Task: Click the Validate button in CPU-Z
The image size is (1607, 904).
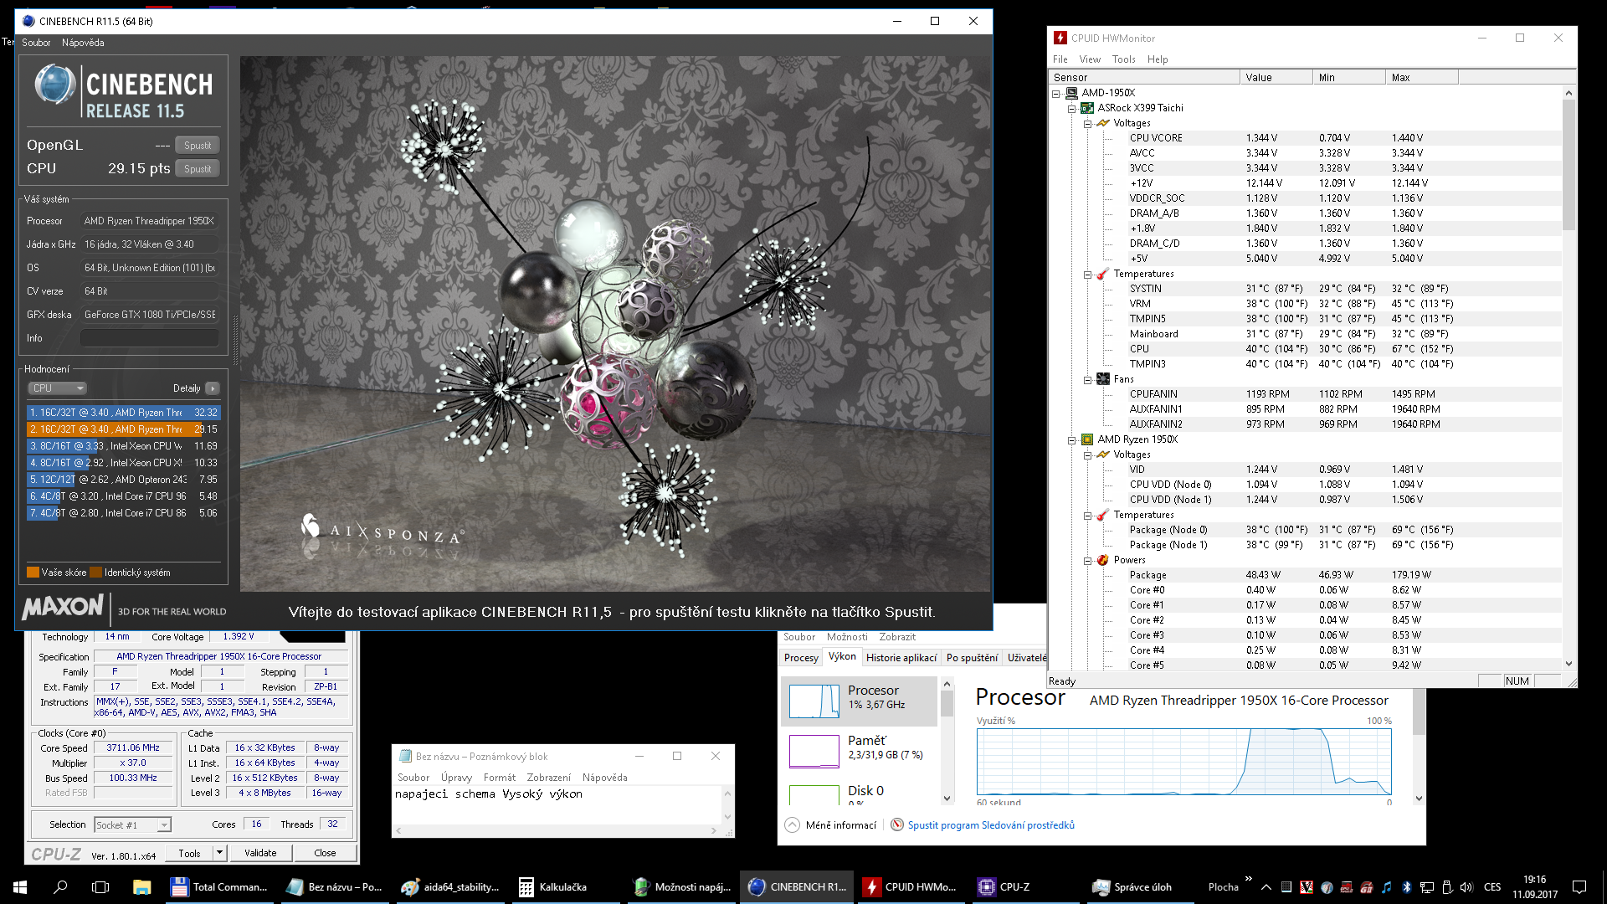Action: [x=260, y=853]
